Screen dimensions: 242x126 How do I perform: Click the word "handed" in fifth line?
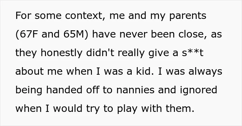64,90
